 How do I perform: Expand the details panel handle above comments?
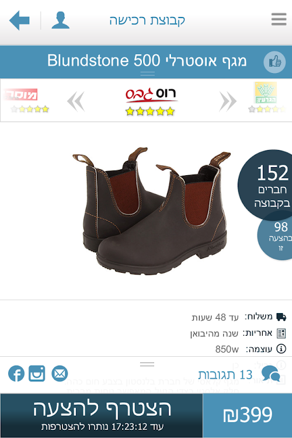(x=147, y=364)
